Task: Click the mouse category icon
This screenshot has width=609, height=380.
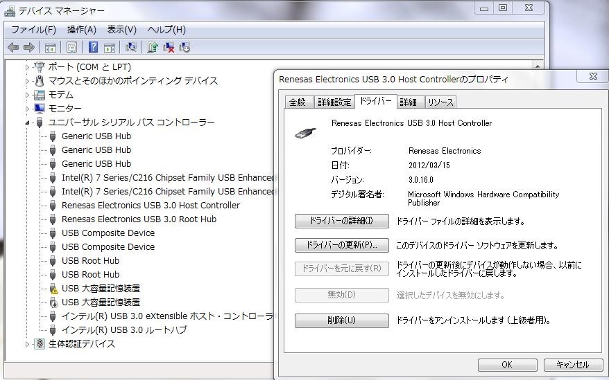Action: [40, 81]
